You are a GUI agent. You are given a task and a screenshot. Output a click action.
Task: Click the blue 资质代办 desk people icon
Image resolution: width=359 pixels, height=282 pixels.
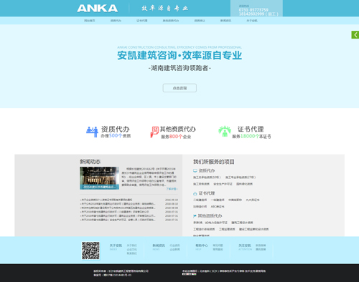click(x=92, y=132)
